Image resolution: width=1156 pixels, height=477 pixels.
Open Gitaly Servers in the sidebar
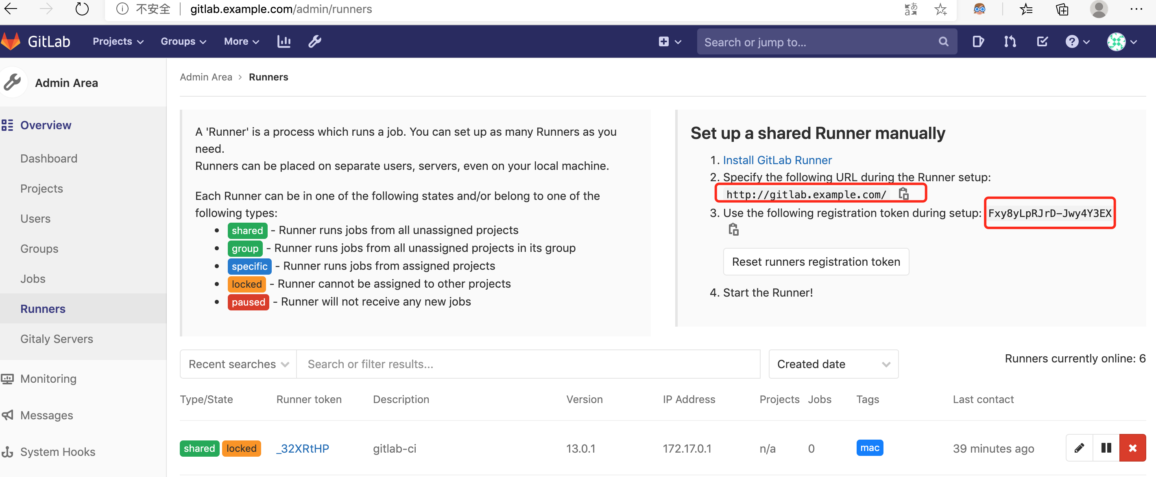coord(57,338)
